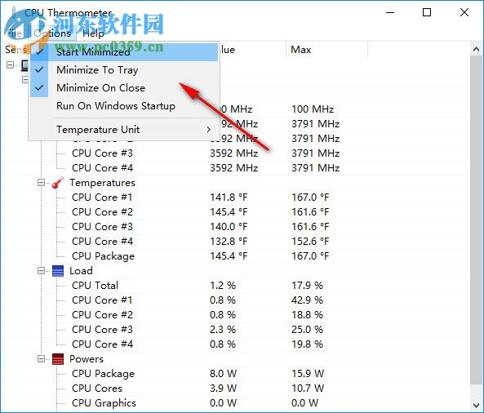484x413 pixels.
Task: Click the 10.7 W max power value
Action: coord(308,389)
